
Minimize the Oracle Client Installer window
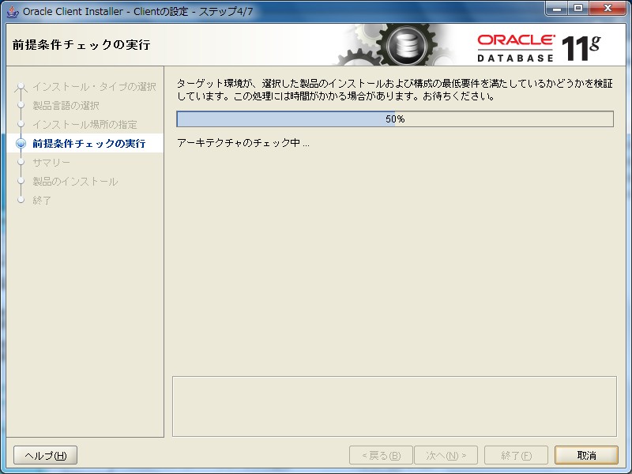click(x=559, y=10)
